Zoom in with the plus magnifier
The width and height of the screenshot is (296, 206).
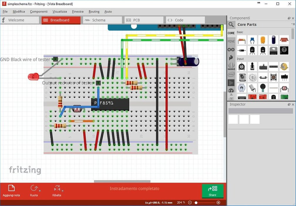pyautogui.click(x=218, y=202)
